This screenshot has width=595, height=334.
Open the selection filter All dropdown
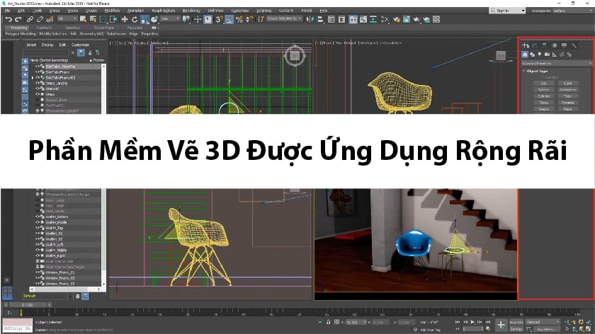click(67, 18)
